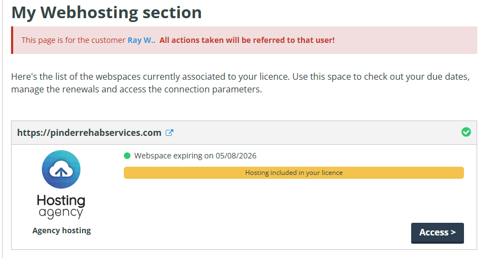Click the cloud upload hosting logo
Image resolution: width=486 pixels, height=258 pixels.
[61, 170]
